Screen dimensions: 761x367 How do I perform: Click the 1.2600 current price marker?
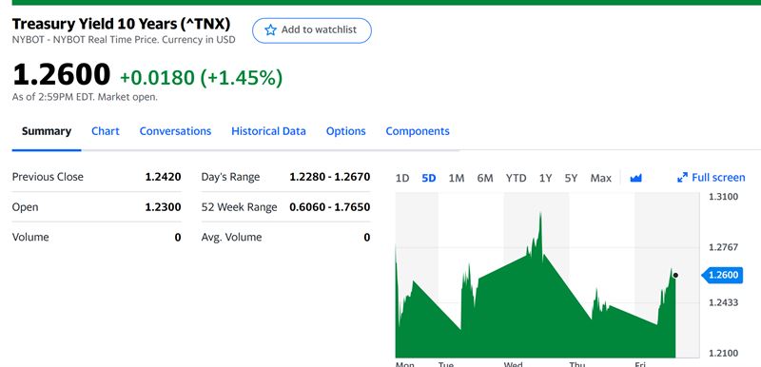point(722,275)
